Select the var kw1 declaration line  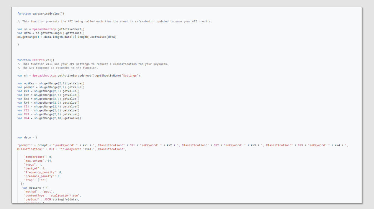click(x=48, y=91)
